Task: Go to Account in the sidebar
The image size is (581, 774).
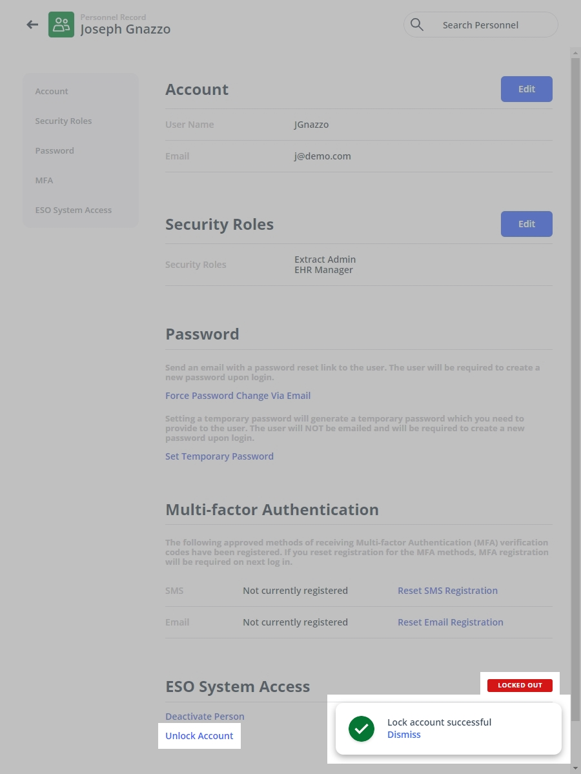Action: 52,92
